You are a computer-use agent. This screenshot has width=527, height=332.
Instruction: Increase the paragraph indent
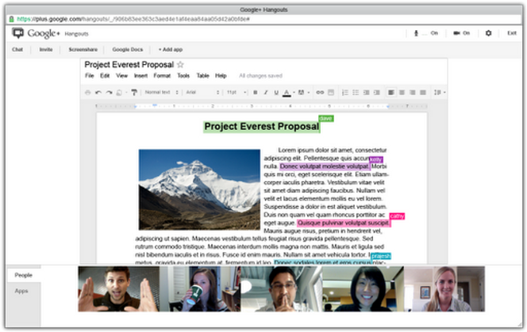(x=377, y=93)
